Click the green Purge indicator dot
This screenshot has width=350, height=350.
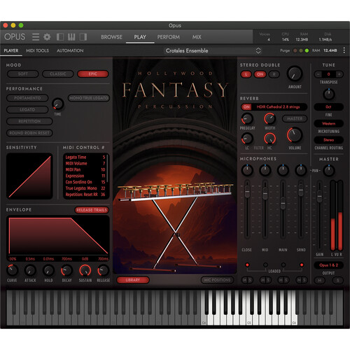[x=307, y=50]
